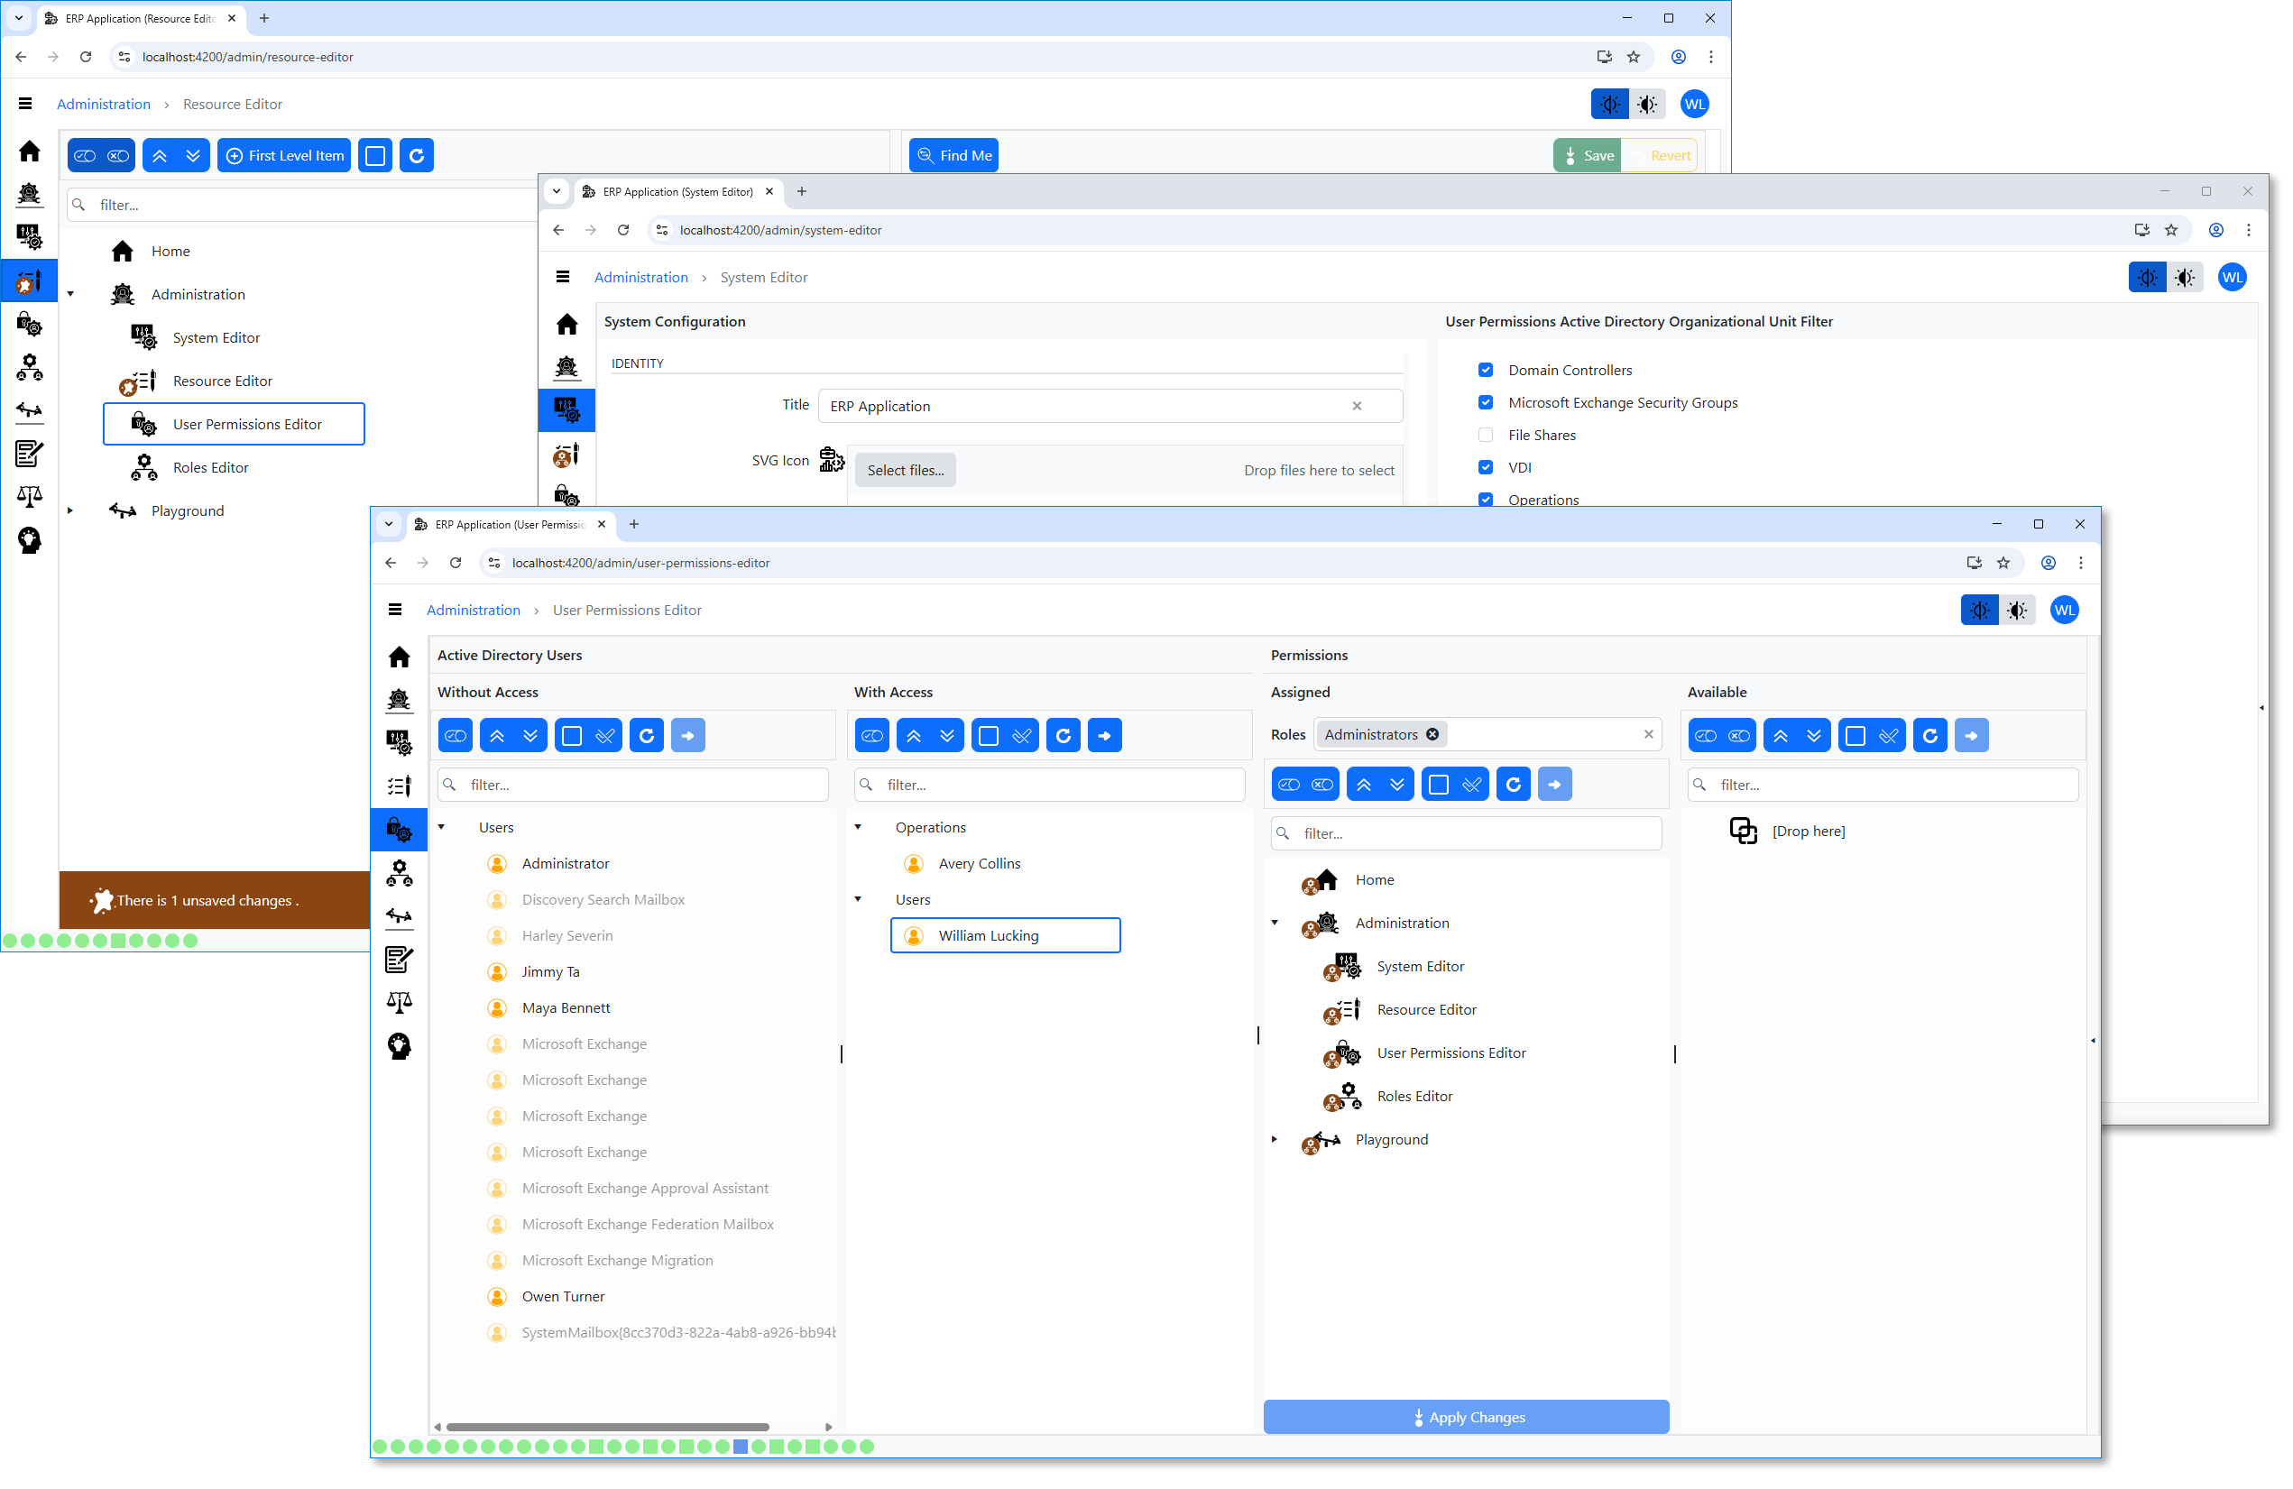This screenshot has height=1489, width=2293.
Task: Open Administration breadcrumb in User Permissions window
Action: pos(473,610)
